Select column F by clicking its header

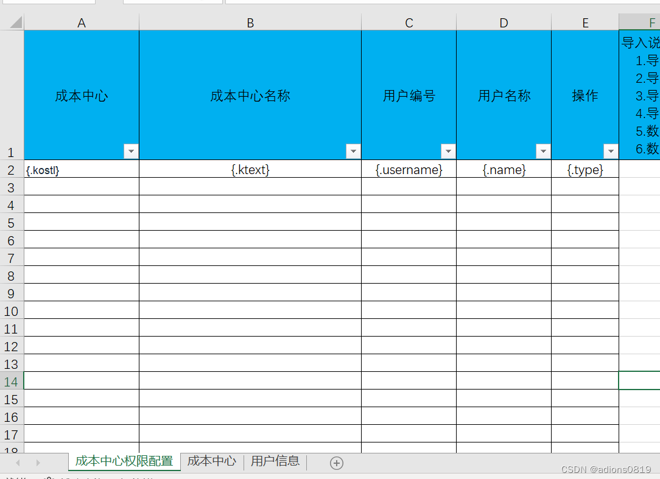[651, 23]
